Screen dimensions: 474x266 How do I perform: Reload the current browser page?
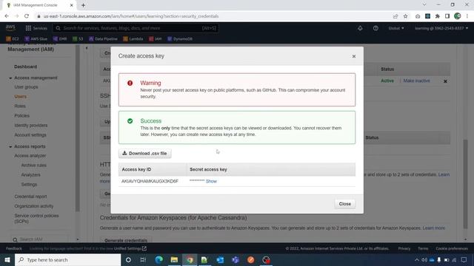click(27, 16)
